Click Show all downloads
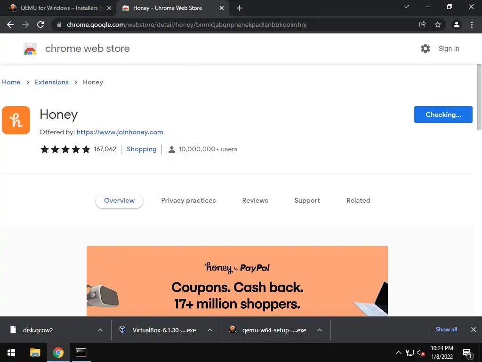 pyautogui.click(x=446, y=329)
